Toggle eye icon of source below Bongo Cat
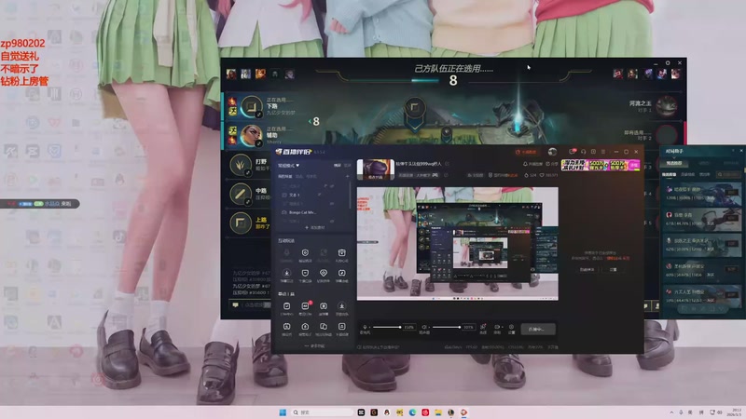This screenshot has height=419, width=746. click(x=332, y=222)
